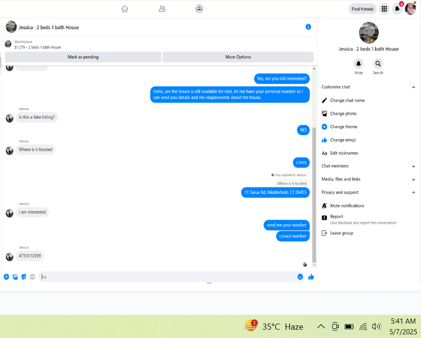Expand Media, files and links section
421x338 pixels.
[x=414, y=180]
